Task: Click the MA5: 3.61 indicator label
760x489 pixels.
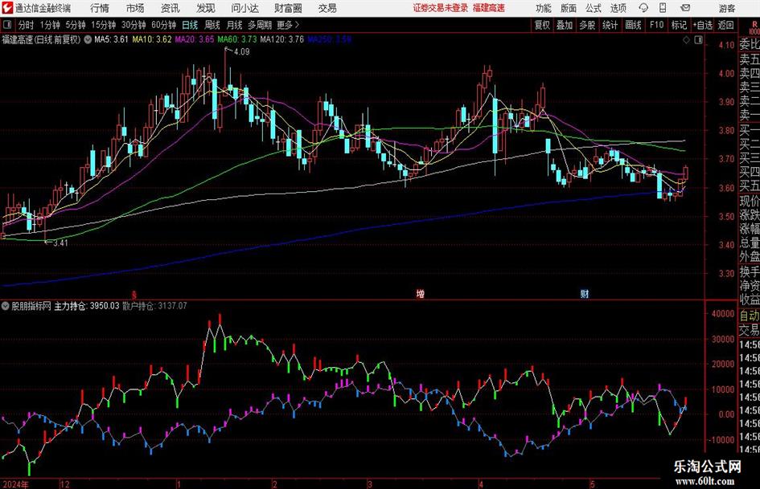Action: pos(111,39)
